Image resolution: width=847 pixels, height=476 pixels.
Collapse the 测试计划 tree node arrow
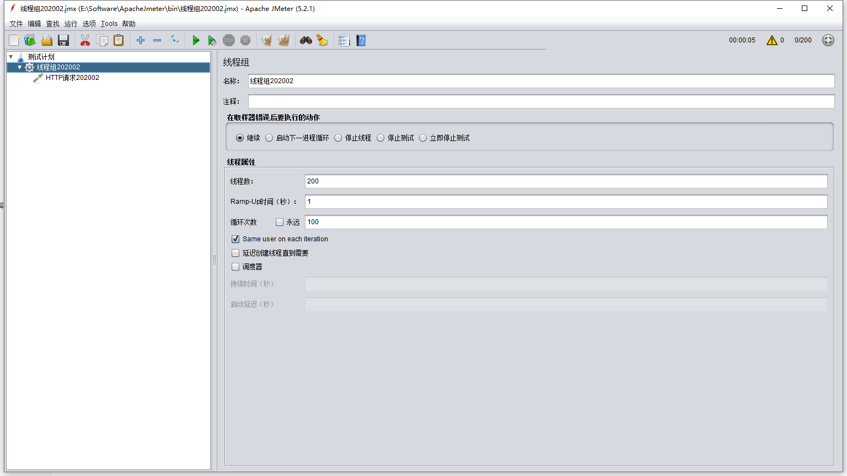[11, 57]
